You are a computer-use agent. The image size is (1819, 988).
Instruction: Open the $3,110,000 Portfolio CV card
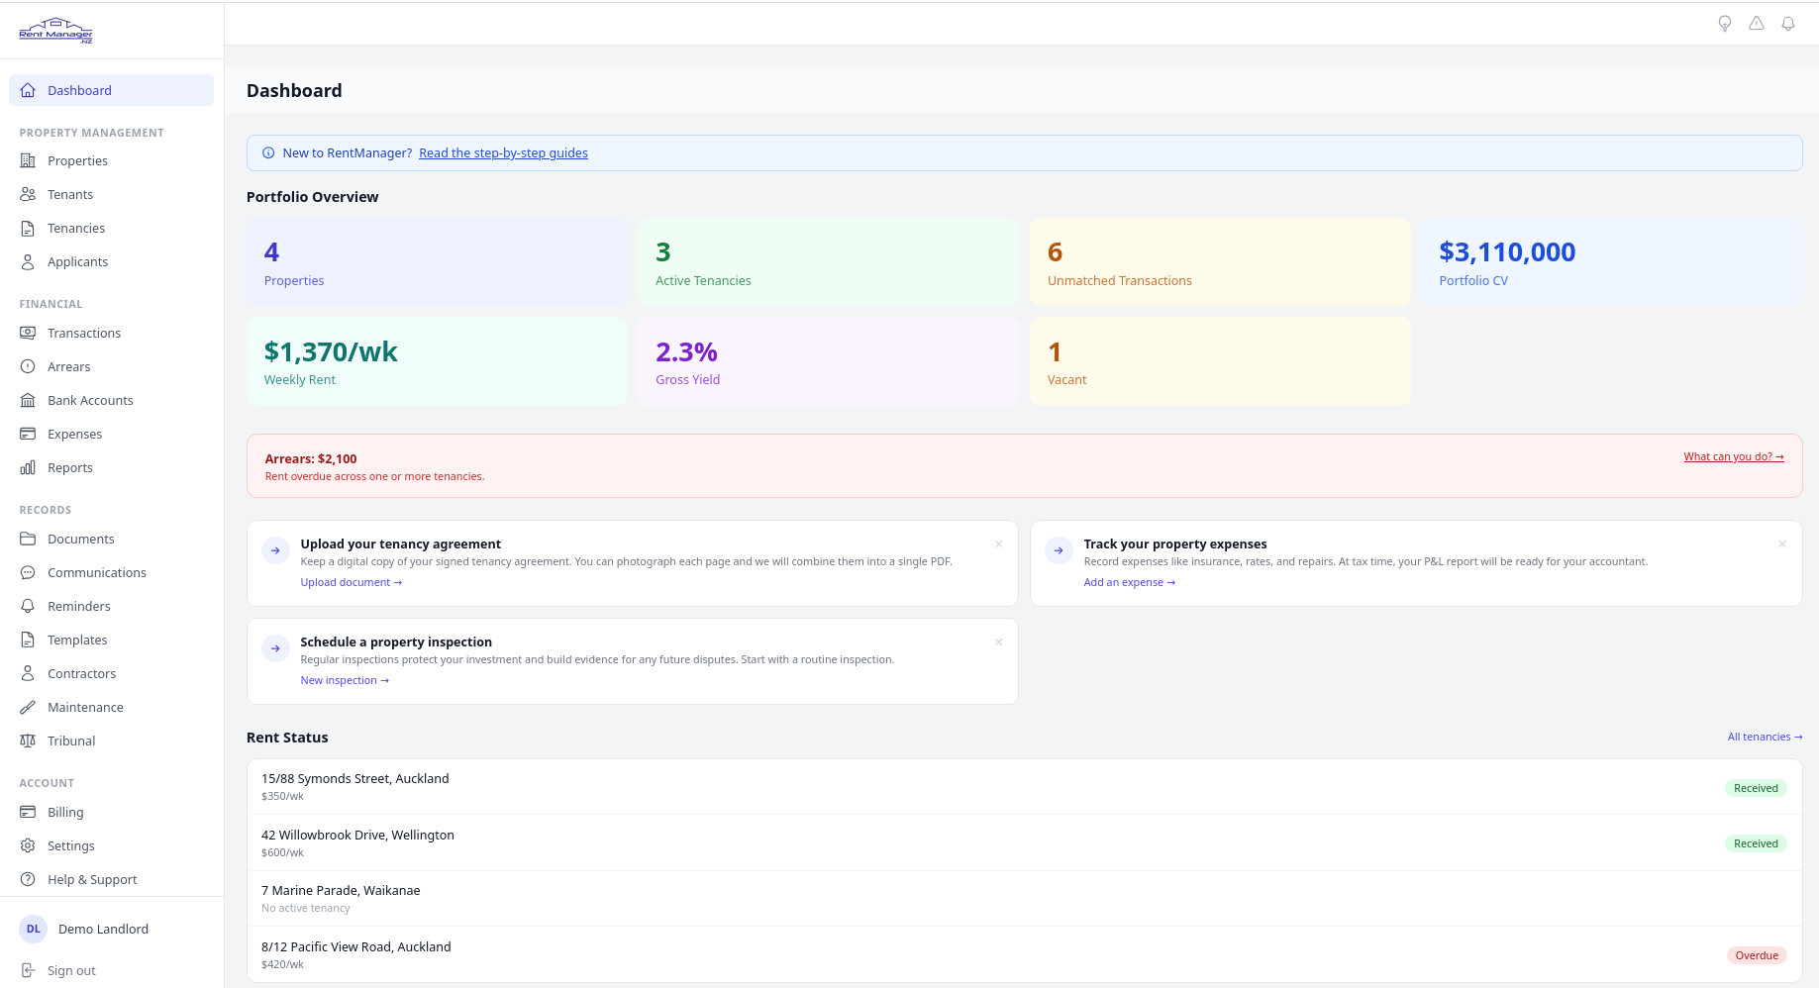(x=1612, y=261)
